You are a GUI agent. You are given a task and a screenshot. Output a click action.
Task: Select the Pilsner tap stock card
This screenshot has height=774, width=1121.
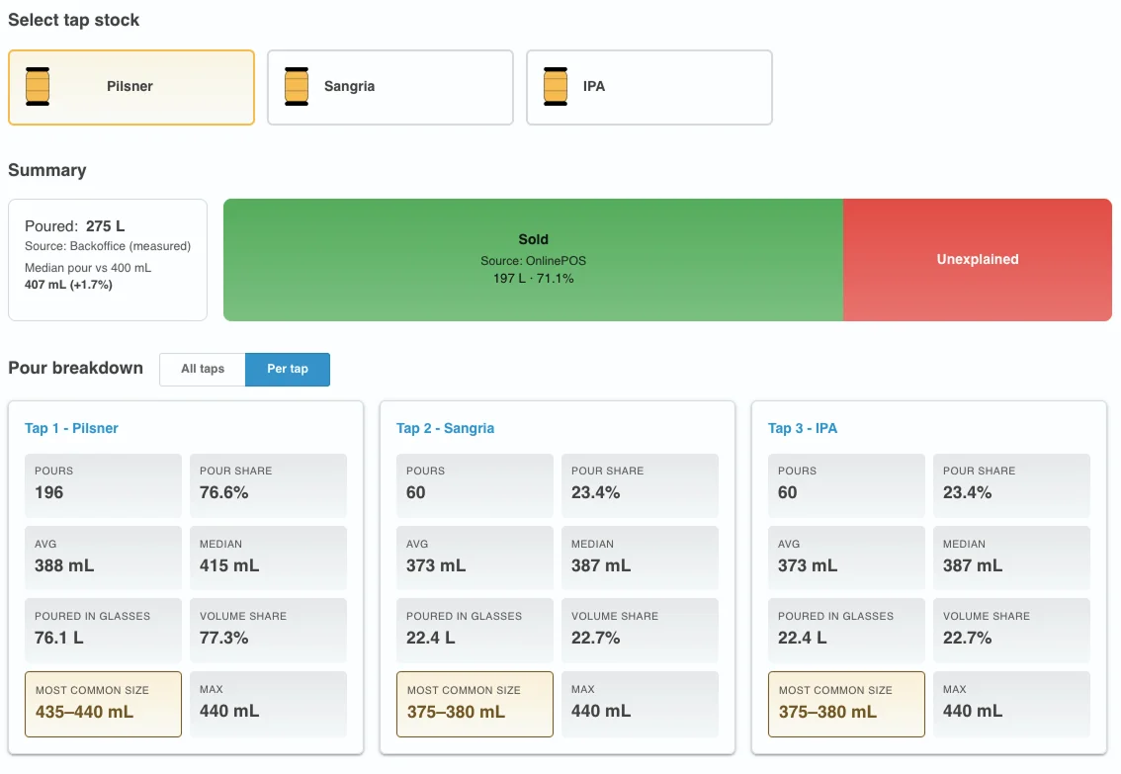click(131, 87)
